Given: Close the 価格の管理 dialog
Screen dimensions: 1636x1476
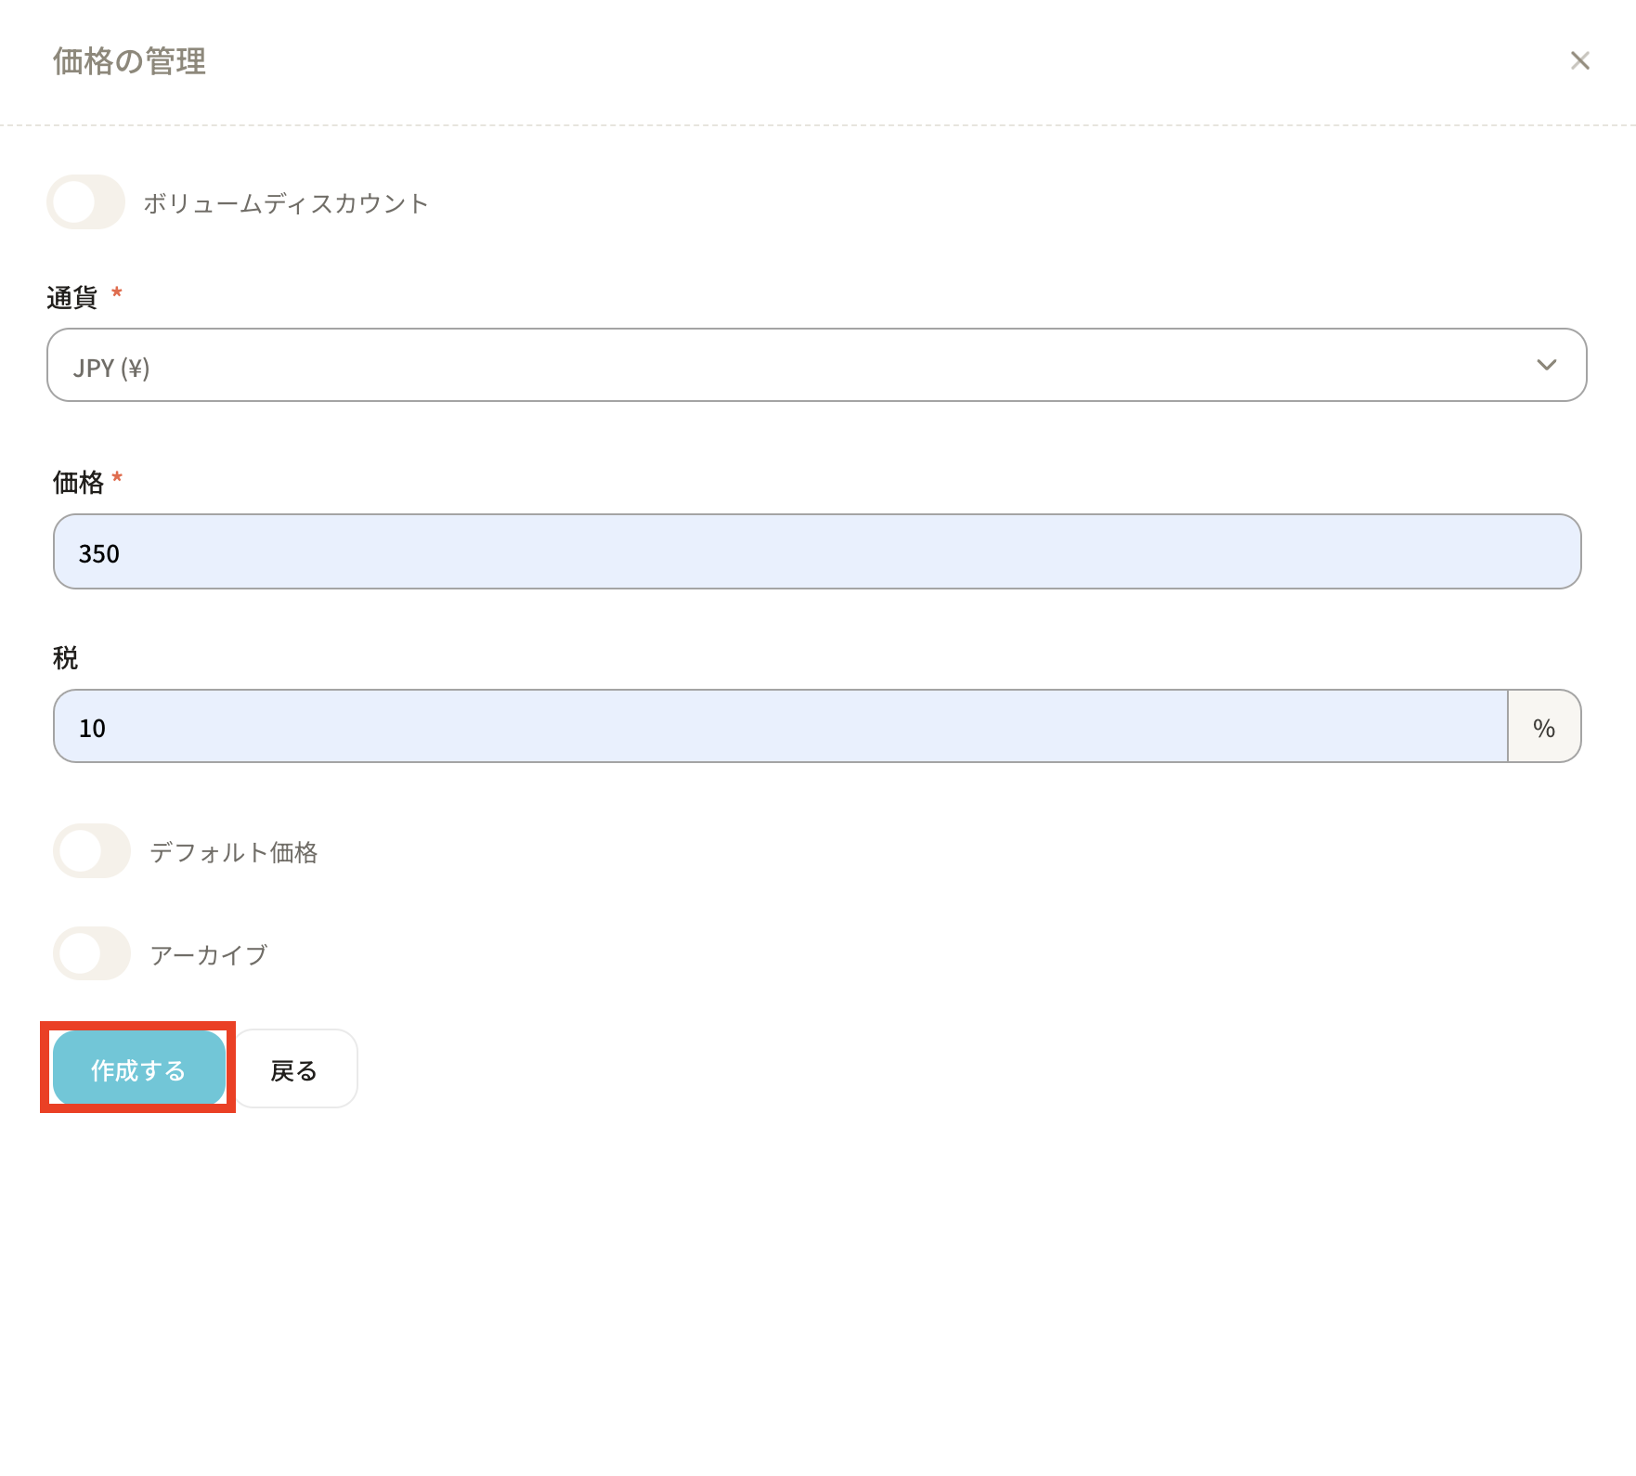Looking at the screenshot, I should tap(1579, 61).
